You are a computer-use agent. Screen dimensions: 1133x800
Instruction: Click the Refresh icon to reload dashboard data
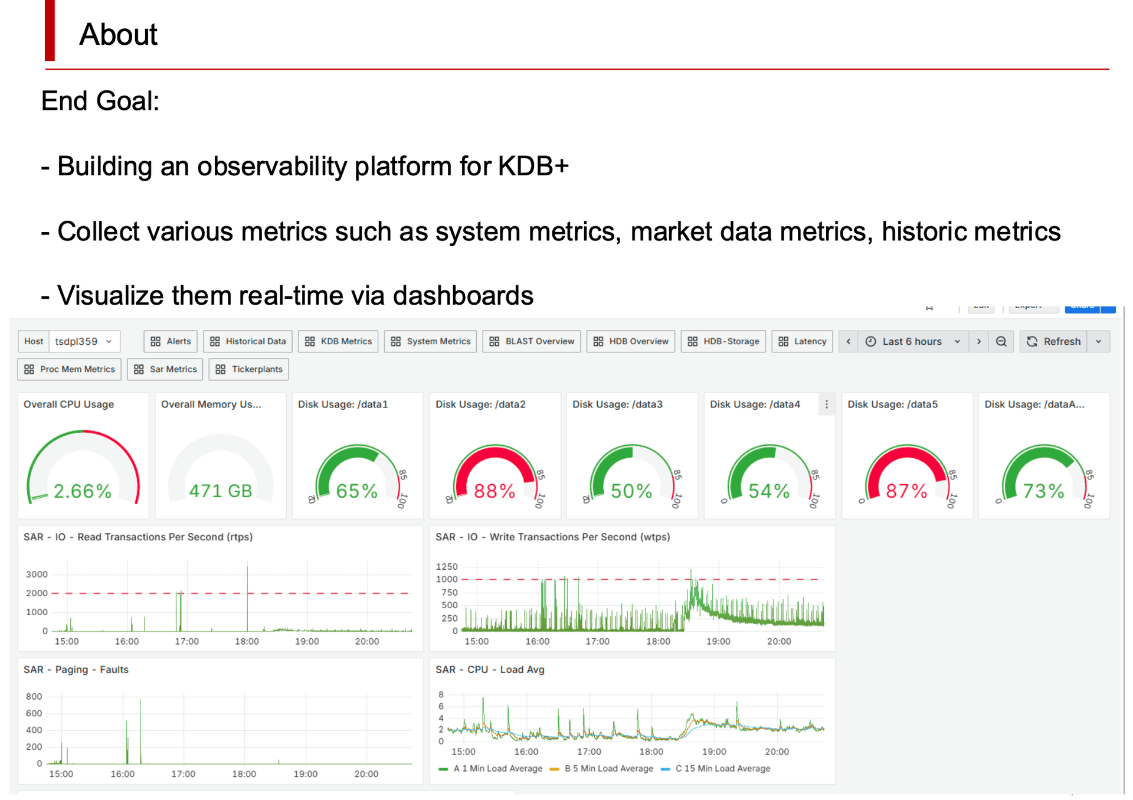tap(1033, 341)
